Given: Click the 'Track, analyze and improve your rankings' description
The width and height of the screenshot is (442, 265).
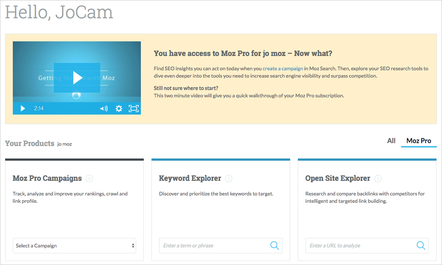Looking at the screenshot, I should 70,197.
